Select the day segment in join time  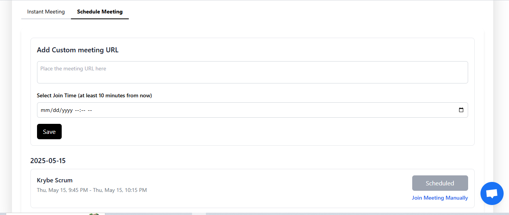(56, 110)
